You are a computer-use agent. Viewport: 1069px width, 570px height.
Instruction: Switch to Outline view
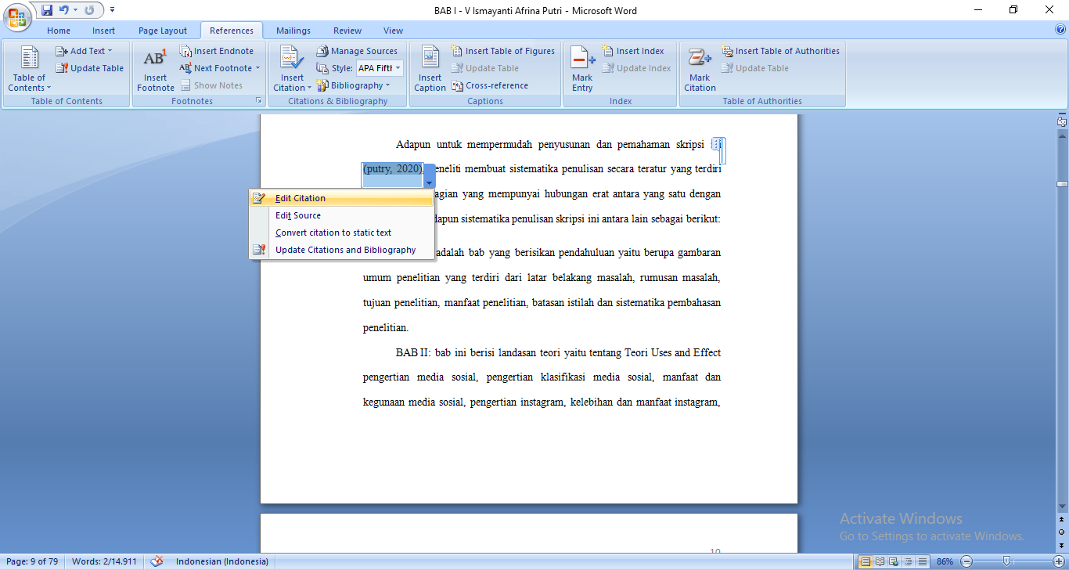click(x=909, y=561)
